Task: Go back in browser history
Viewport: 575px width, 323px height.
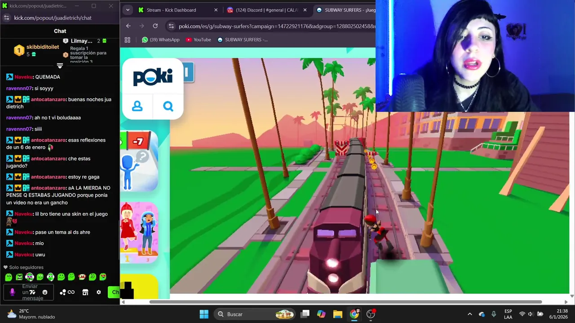Action: (128, 26)
